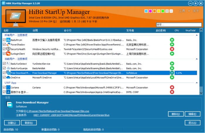The width and height of the screenshot is (205, 133).
Task: Click the 删除(D) button
Action: [x=176, y=114]
